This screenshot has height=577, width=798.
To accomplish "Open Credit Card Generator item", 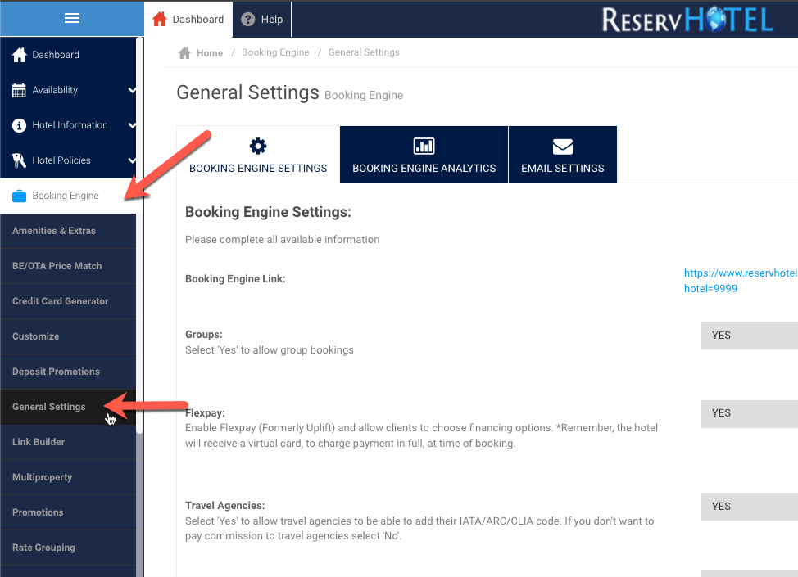I will coord(68,301).
